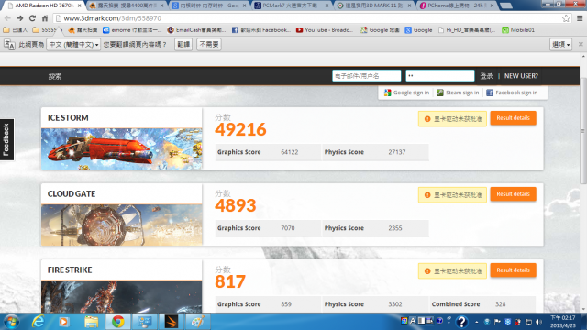This screenshot has width=587, height=330.
Task: Click the Ice Storm driver warning notice
Action: point(452,119)
